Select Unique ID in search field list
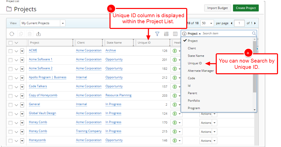The image size is (281, 147). (x=194, y=63)
